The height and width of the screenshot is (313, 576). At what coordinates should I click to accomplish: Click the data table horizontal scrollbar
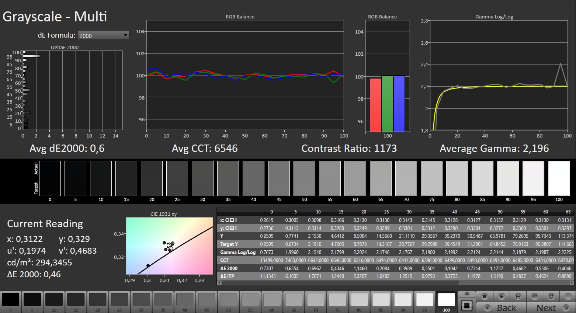[339, 283]
